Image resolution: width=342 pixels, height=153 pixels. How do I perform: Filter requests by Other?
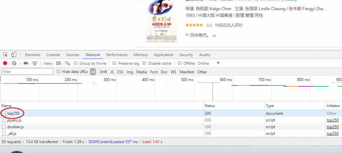click(x=202, y=72)
